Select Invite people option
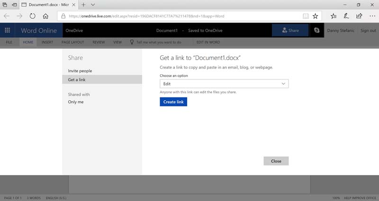The height and width of the screenshot is (201, 379). [x=80, y=71]
